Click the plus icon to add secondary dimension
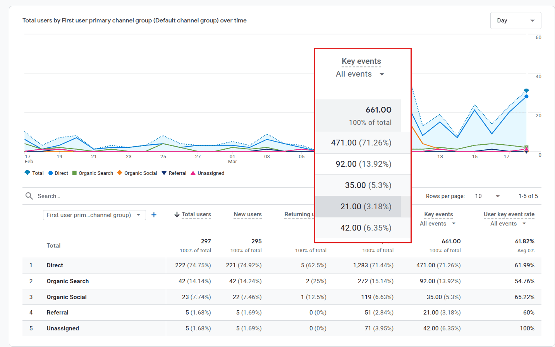Image resolution: width=555 pixels, height=347 pixels. click(154, 215)
